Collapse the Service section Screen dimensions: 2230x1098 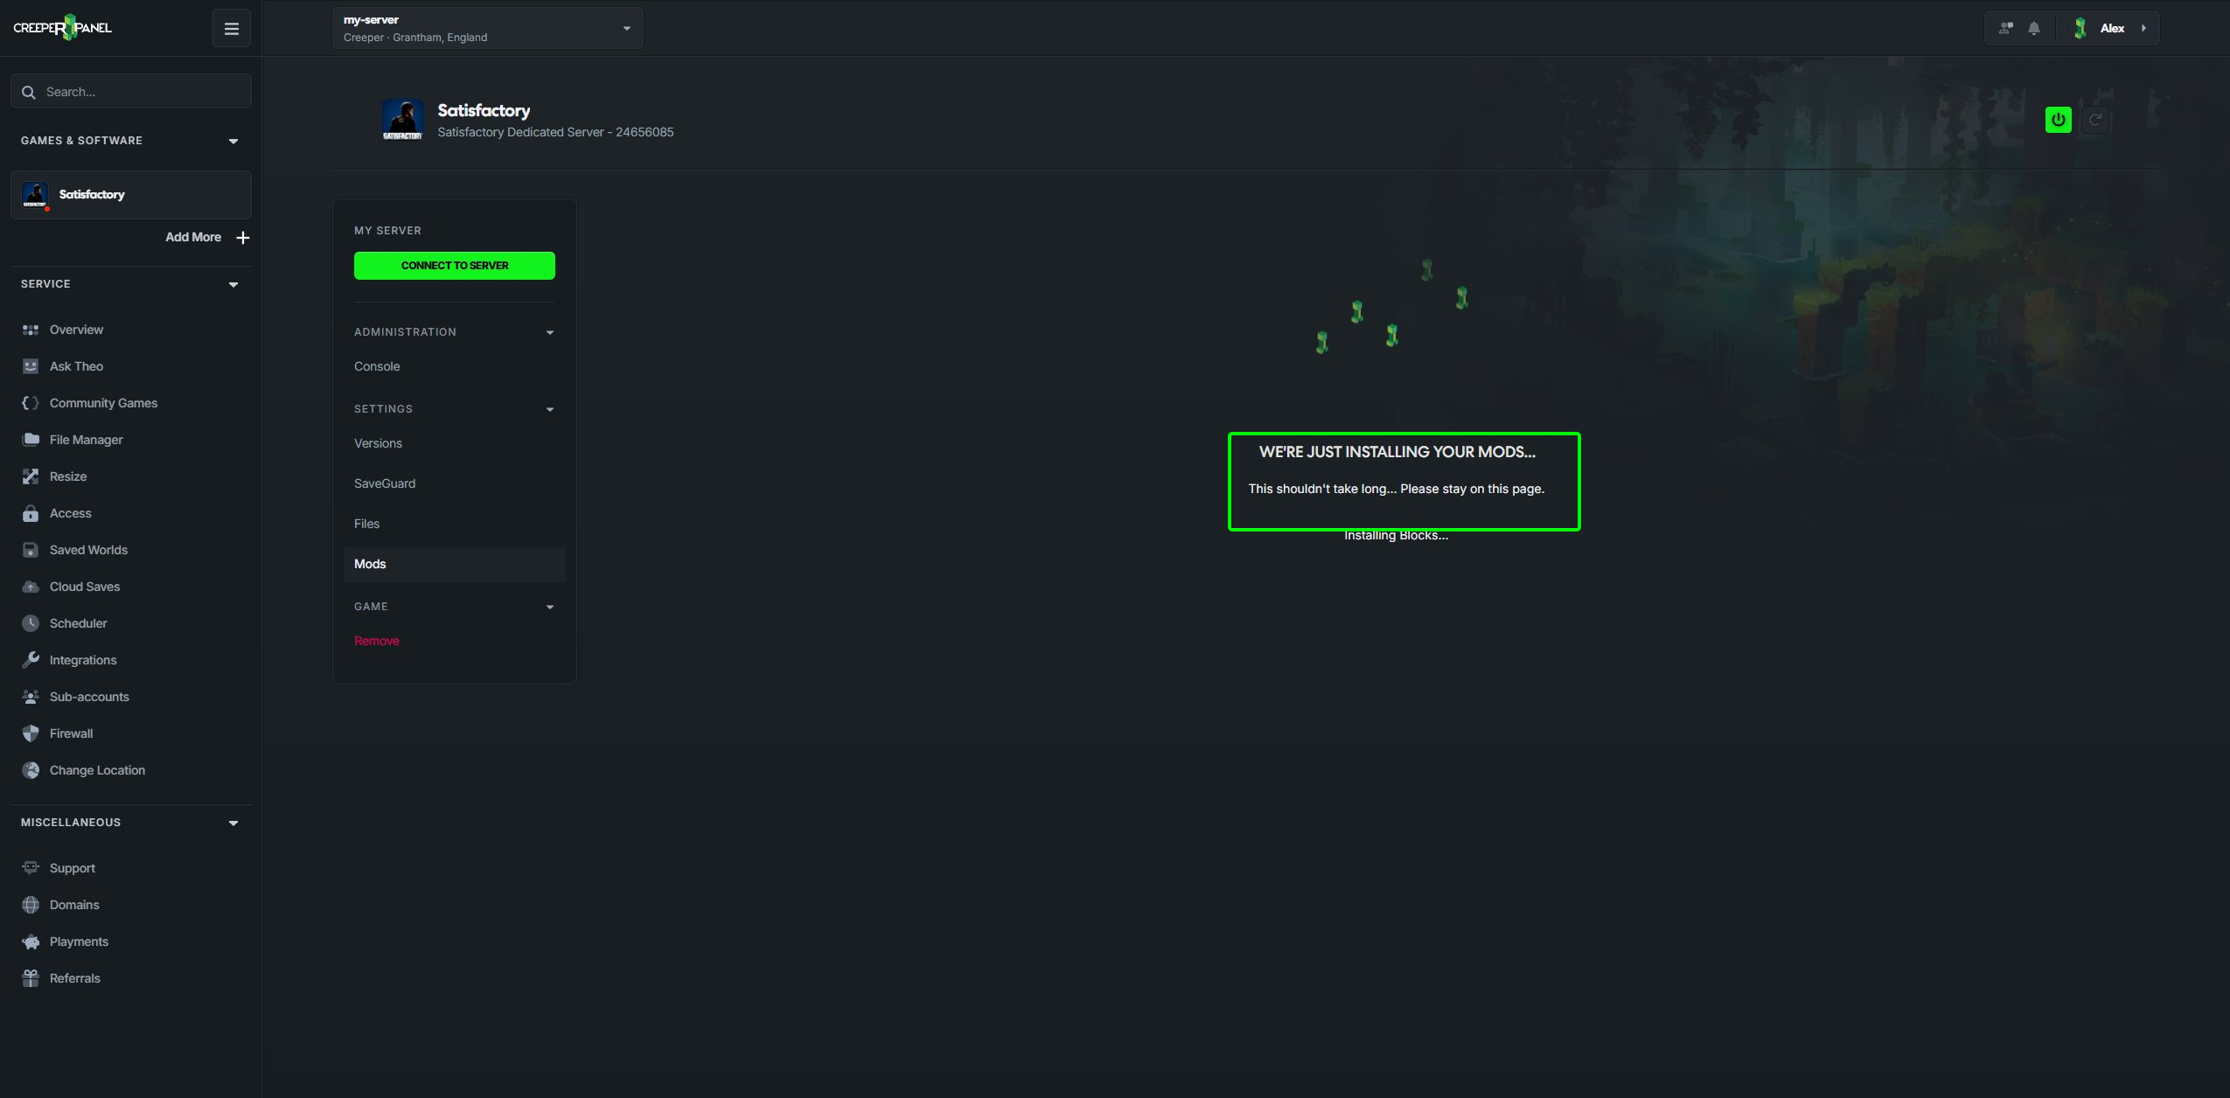(x=233, y=284)
